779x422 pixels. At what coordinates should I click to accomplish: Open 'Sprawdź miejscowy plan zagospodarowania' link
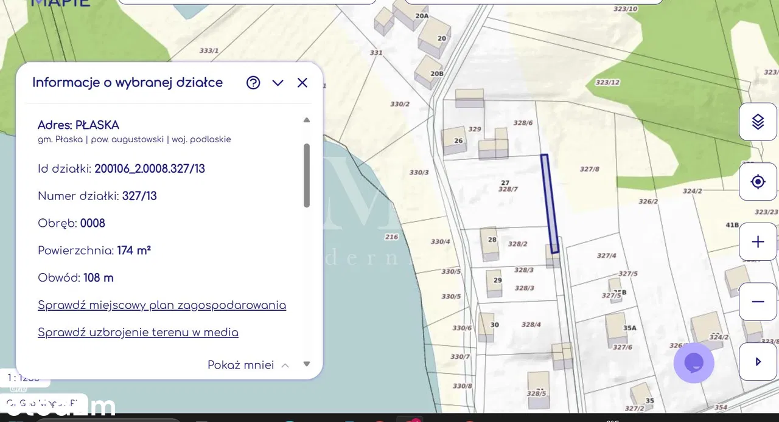[x=162, y=305]
